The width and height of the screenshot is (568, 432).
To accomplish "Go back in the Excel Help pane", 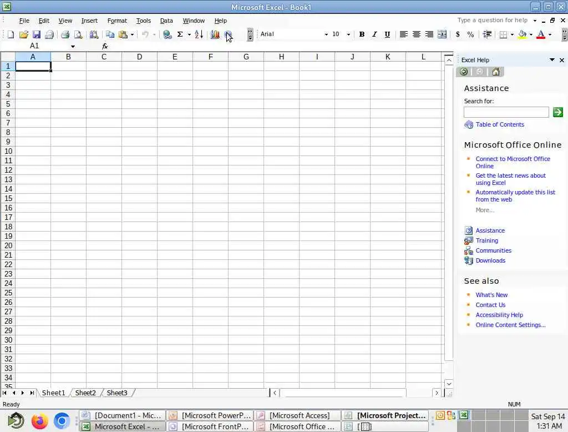I will (464, 72).
